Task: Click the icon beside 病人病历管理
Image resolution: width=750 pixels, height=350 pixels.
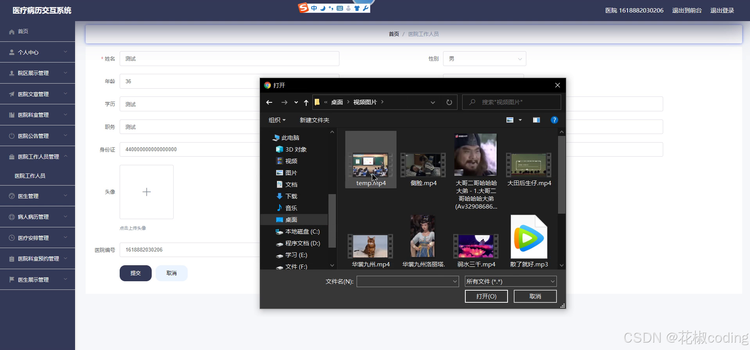Action: click(x=12, y=217)
